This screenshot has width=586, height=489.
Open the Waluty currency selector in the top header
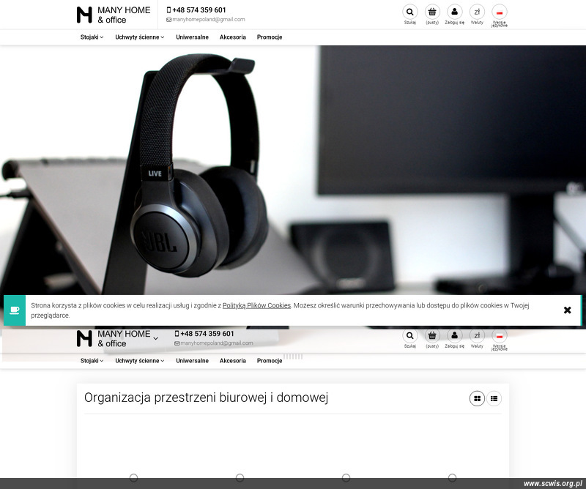click(x=477, y=12)
